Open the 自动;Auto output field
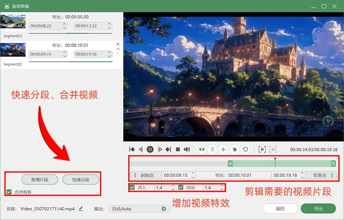Viewport: 344px width, 220px height. tap(140, 209)
